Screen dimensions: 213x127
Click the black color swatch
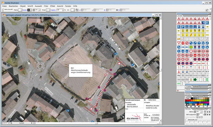pos(192,99)
